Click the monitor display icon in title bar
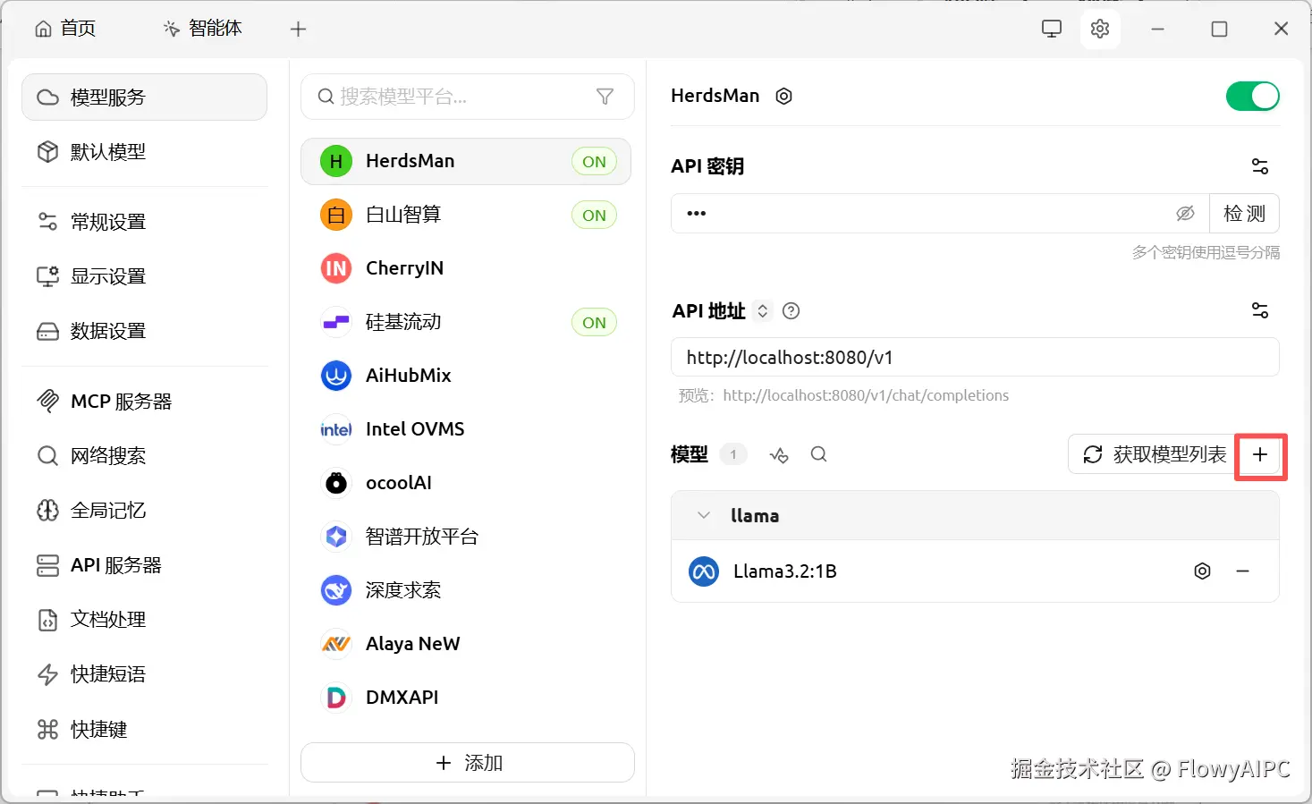The image size is (1312, 804). (x=1052, y=29)
